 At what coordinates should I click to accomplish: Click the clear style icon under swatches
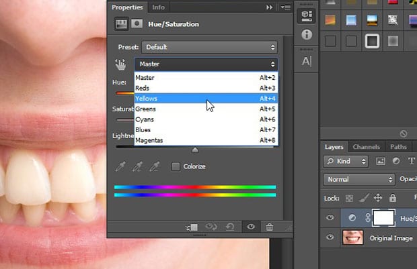(x=404, y=133)
